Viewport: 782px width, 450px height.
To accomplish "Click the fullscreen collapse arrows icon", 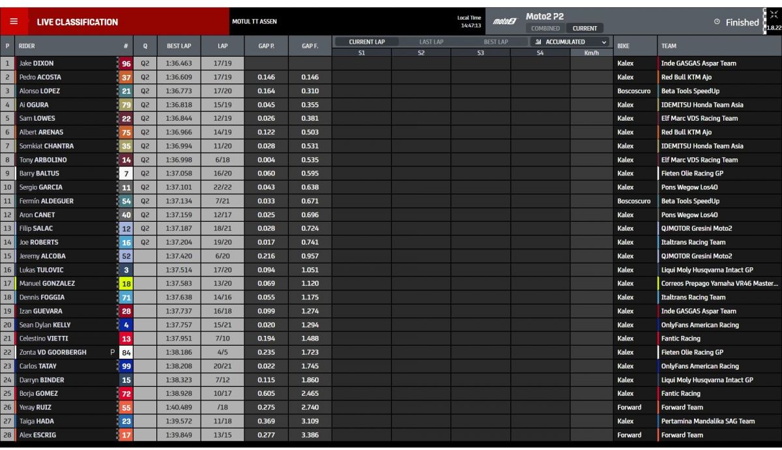I will (774, 16).
